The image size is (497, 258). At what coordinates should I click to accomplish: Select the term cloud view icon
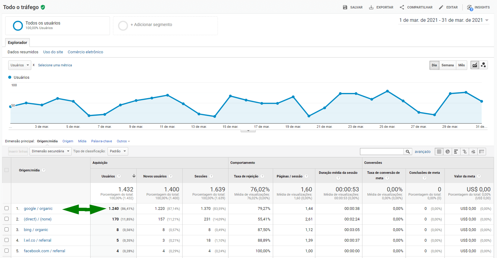click(473, 152)
